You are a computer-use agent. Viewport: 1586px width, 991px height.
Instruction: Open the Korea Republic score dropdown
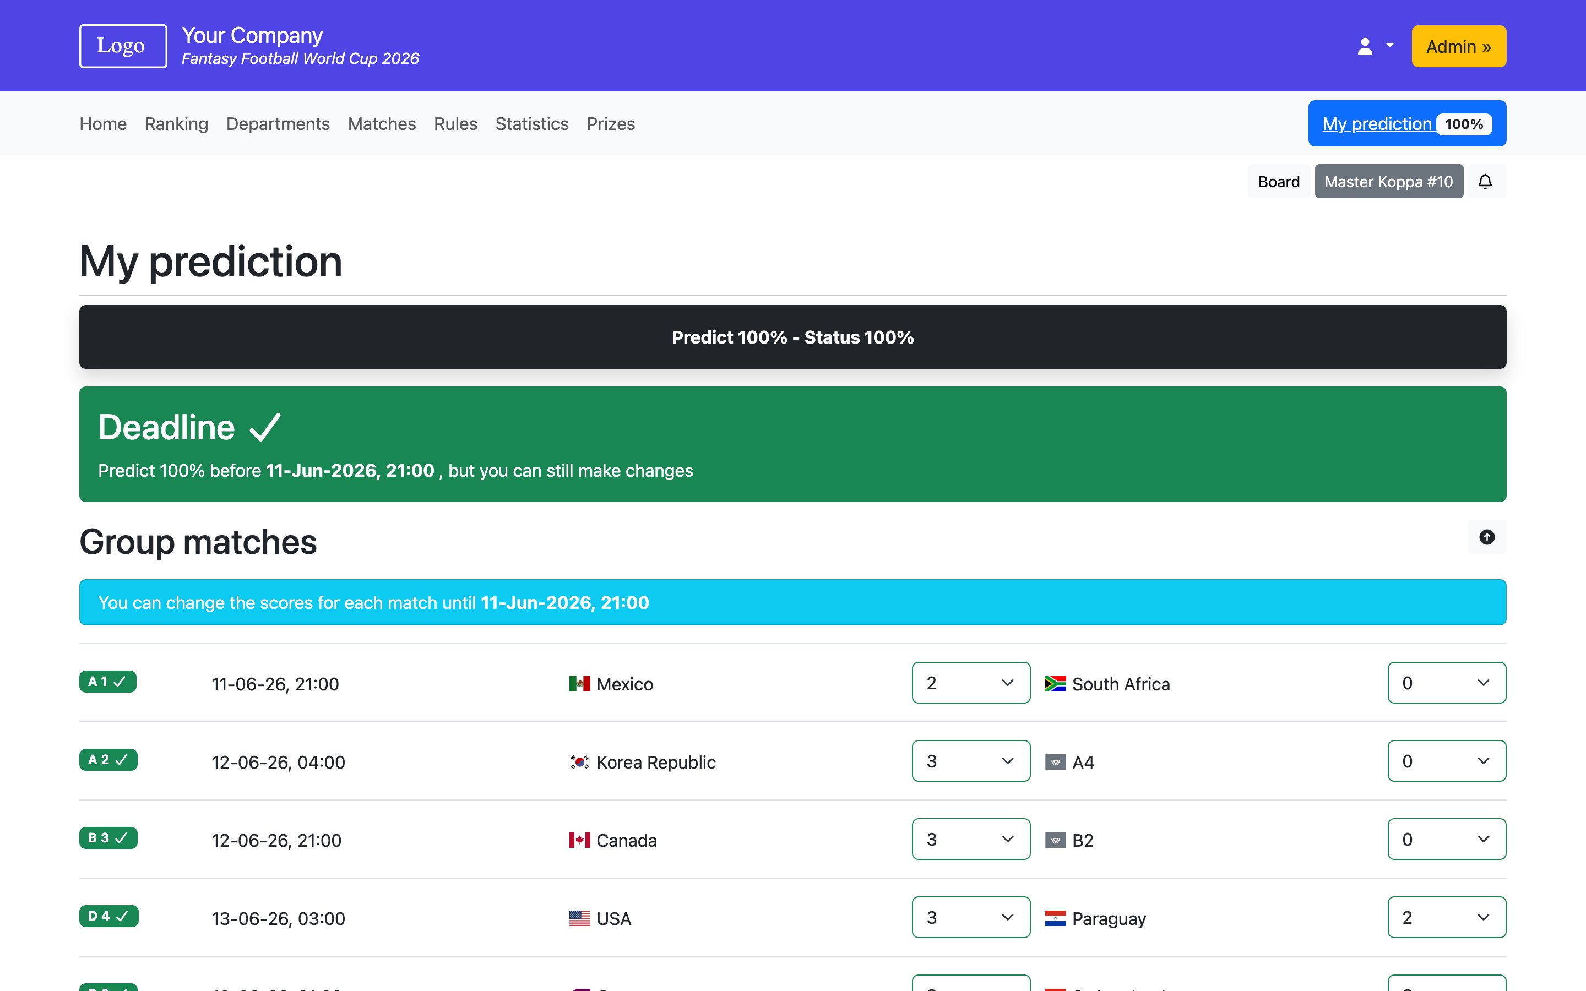click(971, 760)
